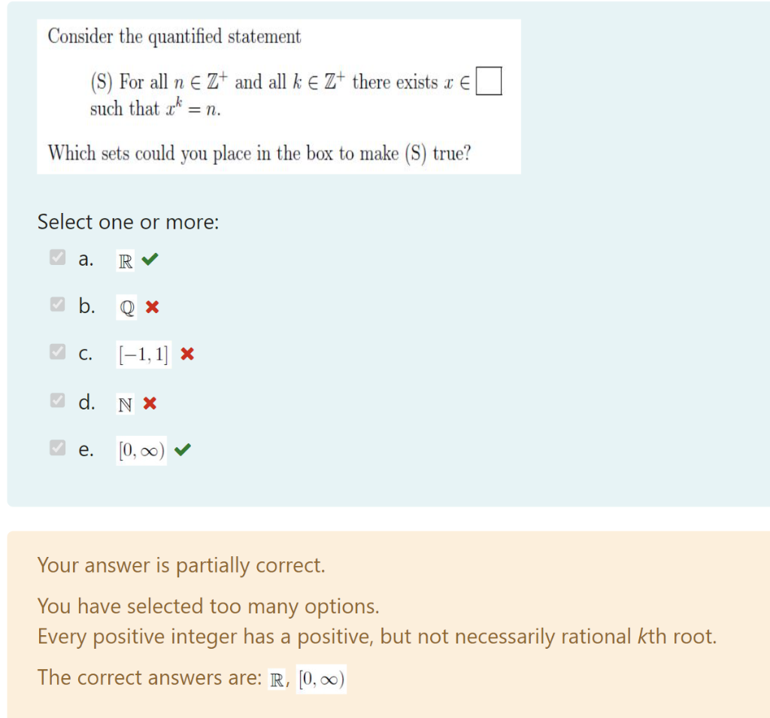
Task: Uncheck the checkbox for option a
Action: point(57,257)
